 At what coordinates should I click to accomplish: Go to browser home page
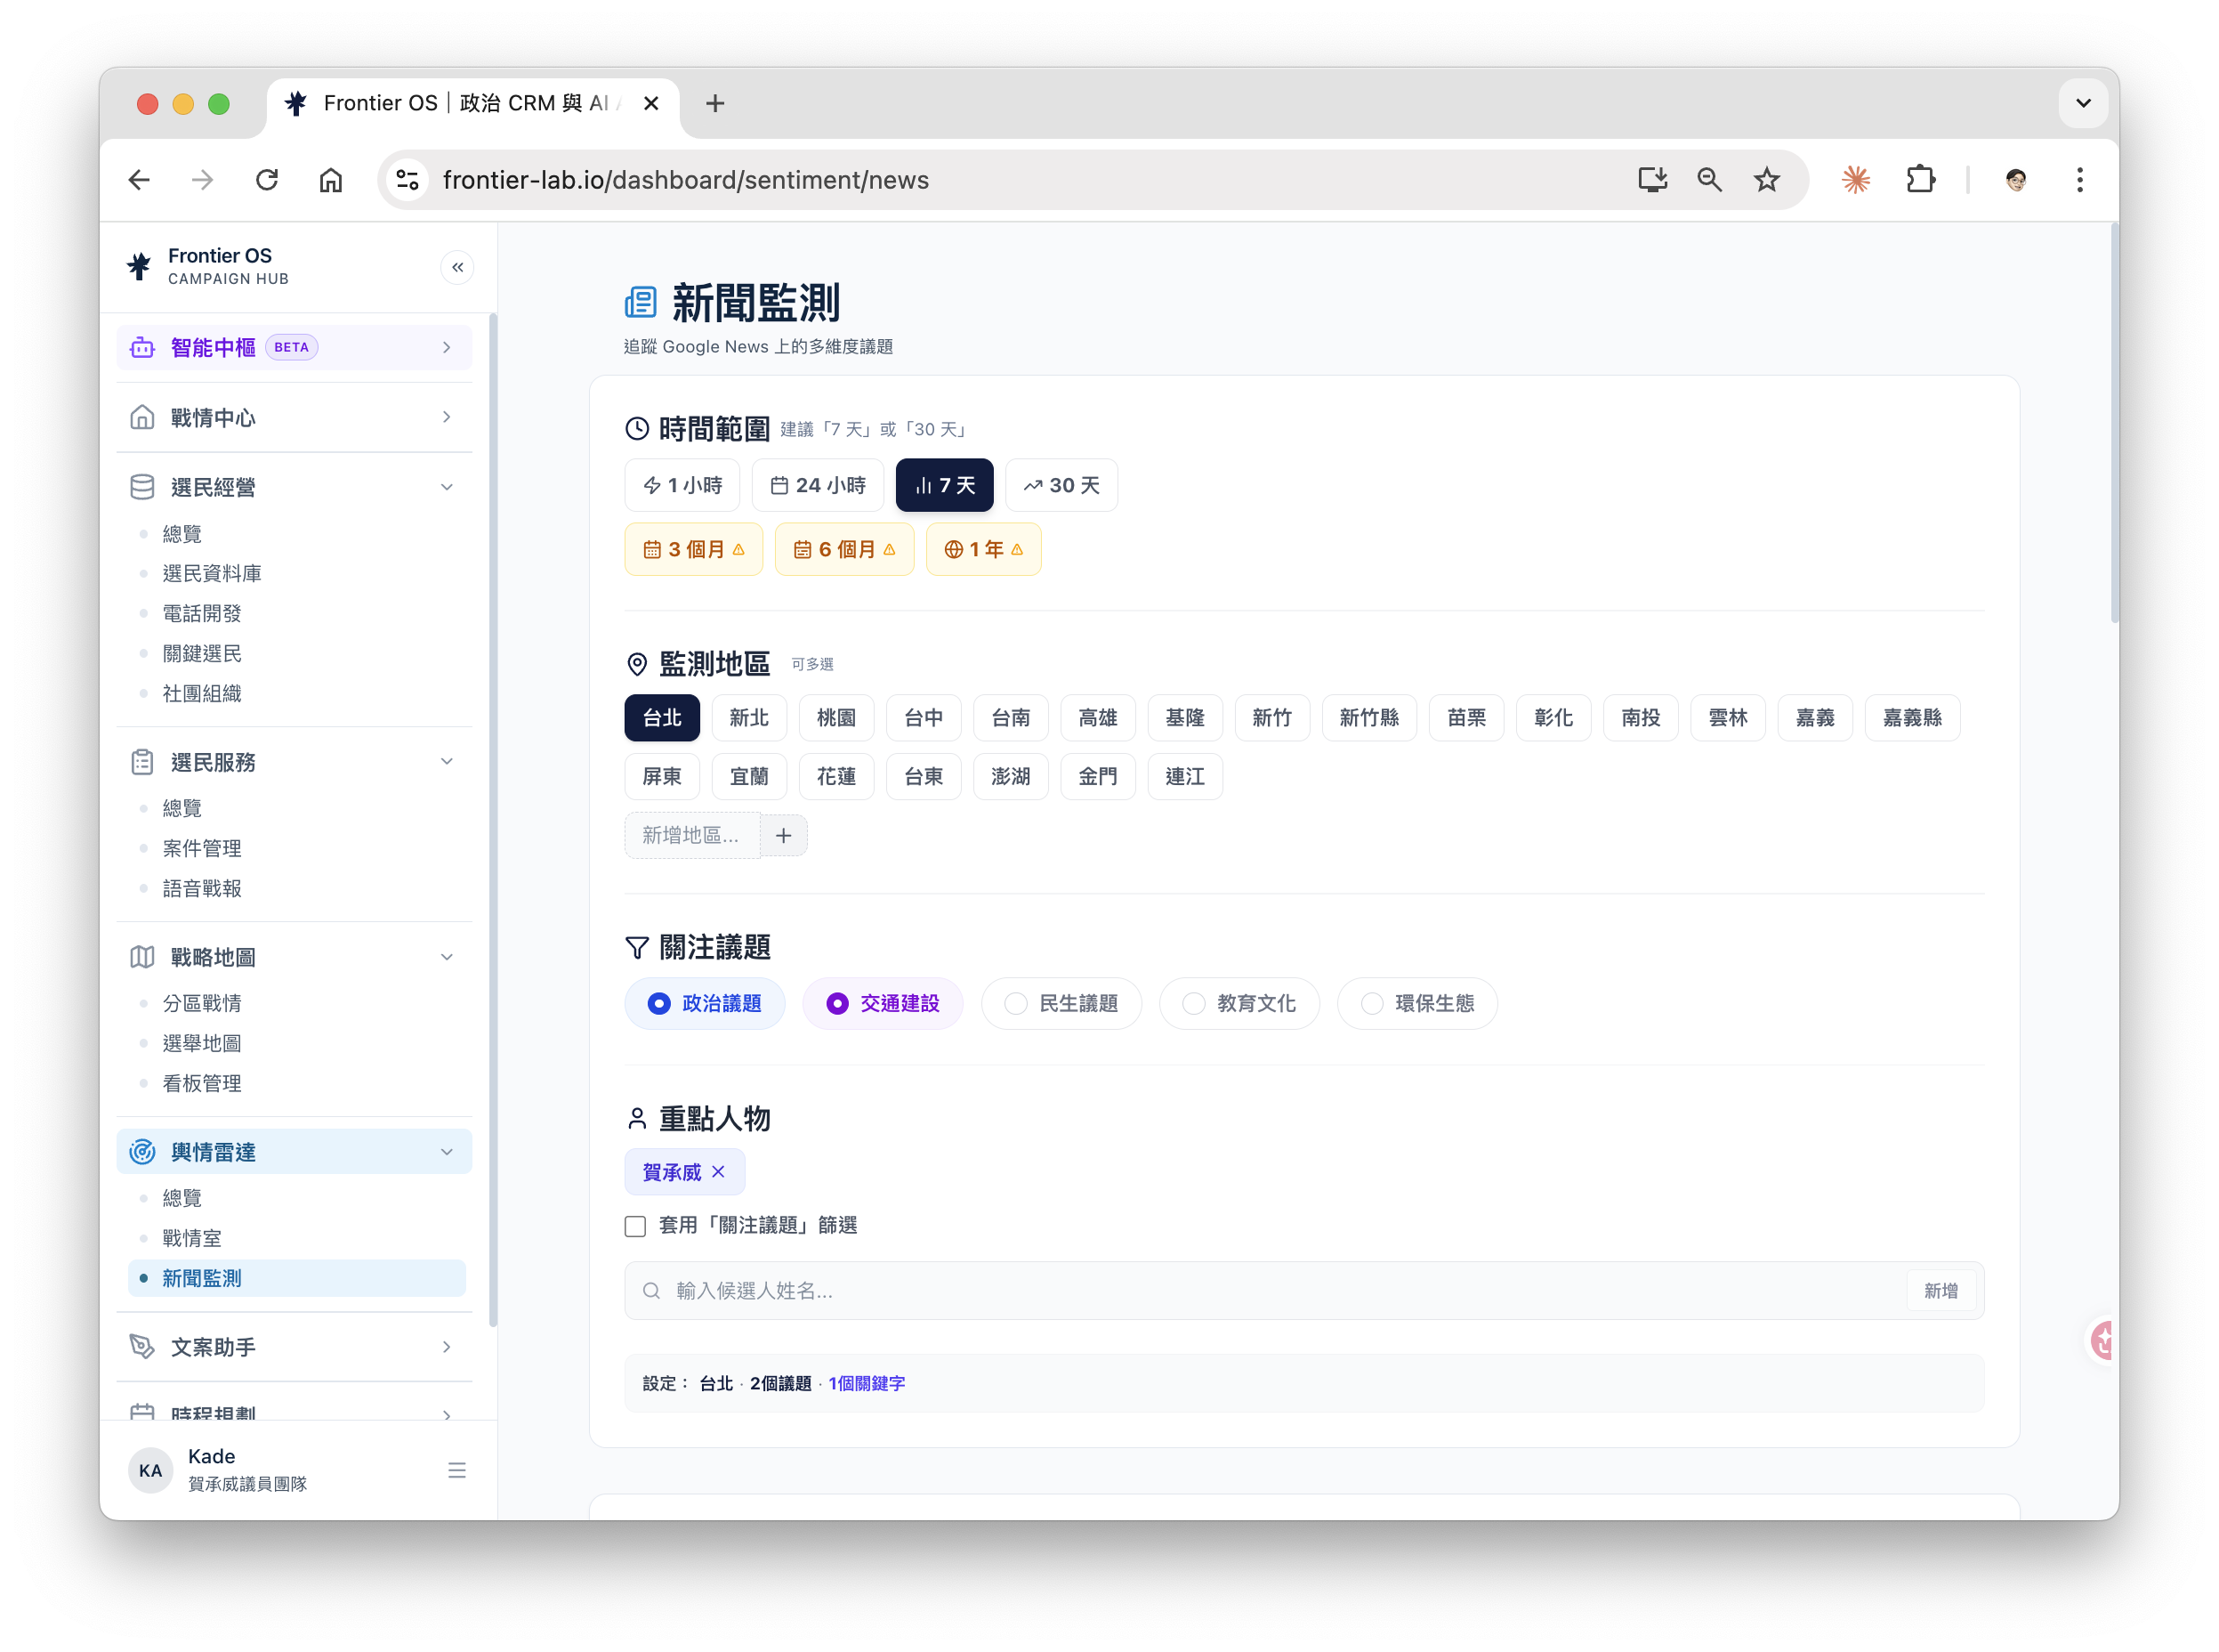pyautogui.click(x=331, y=180)
